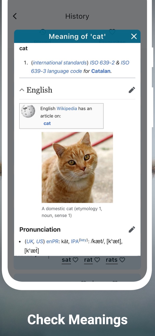Select the word 'sat' in the list

66,260
